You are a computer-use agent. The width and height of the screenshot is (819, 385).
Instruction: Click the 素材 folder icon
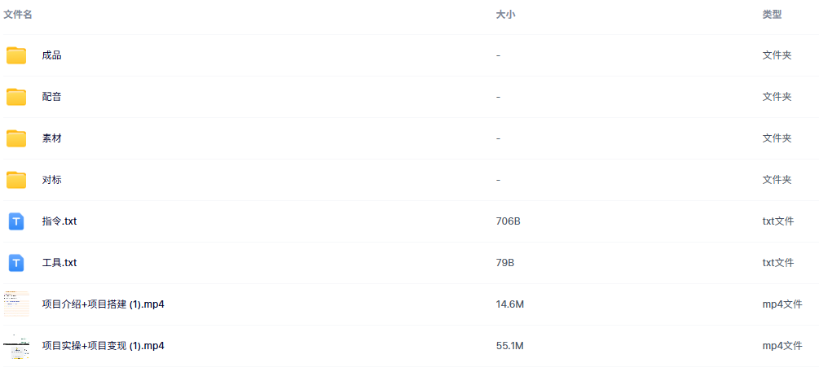click(x=16, y=138)
